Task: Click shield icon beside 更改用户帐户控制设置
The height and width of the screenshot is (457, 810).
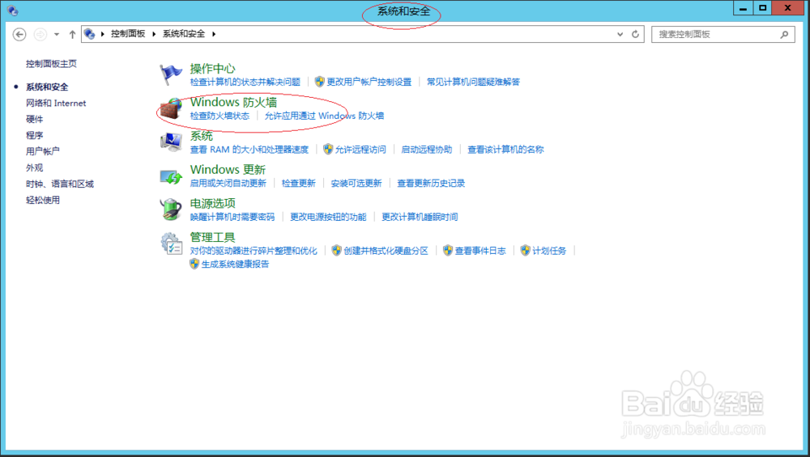Action: point(320,82)
